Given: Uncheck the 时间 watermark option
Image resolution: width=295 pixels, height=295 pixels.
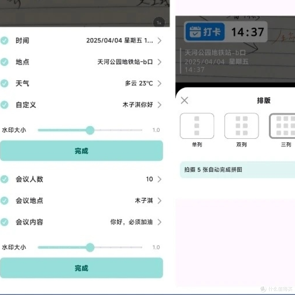Looking at the screenshot, I should tap(4, 40).
